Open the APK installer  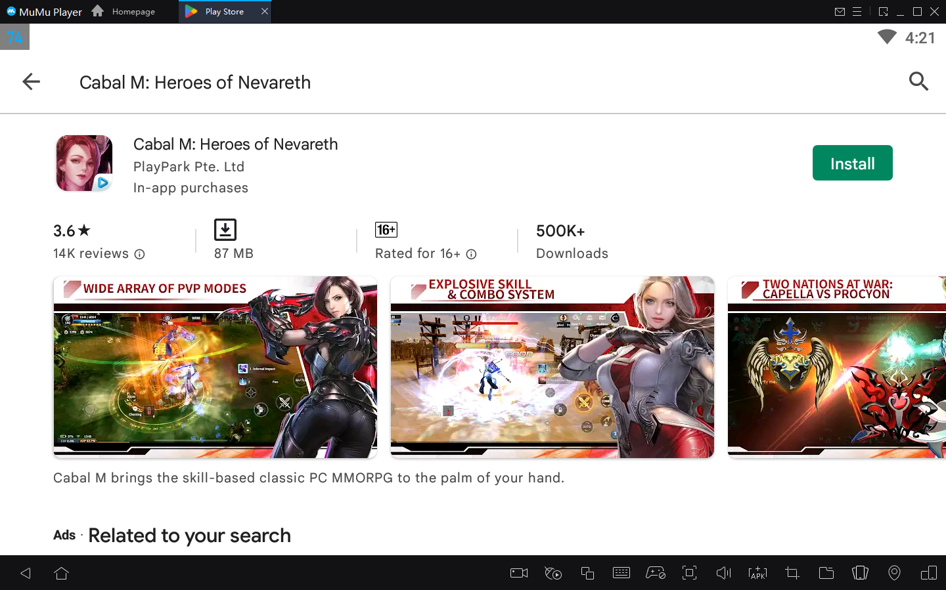coord(757,573)
